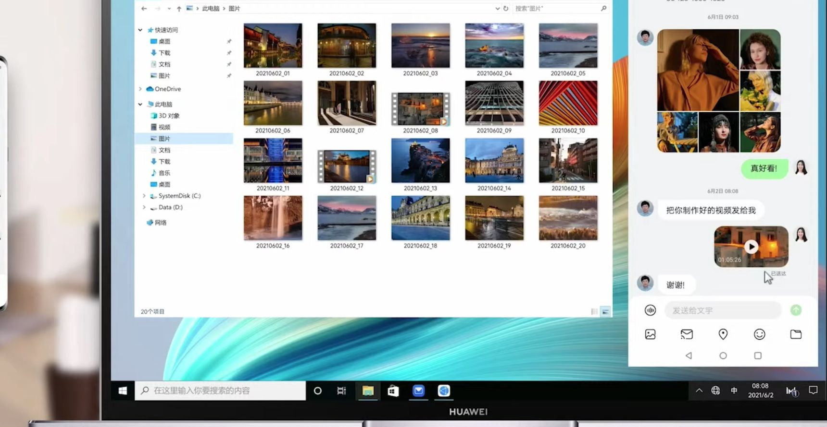827x427 pixels.
Task: Select 音乐 folder in navigation tree
Action: (161, 173)
